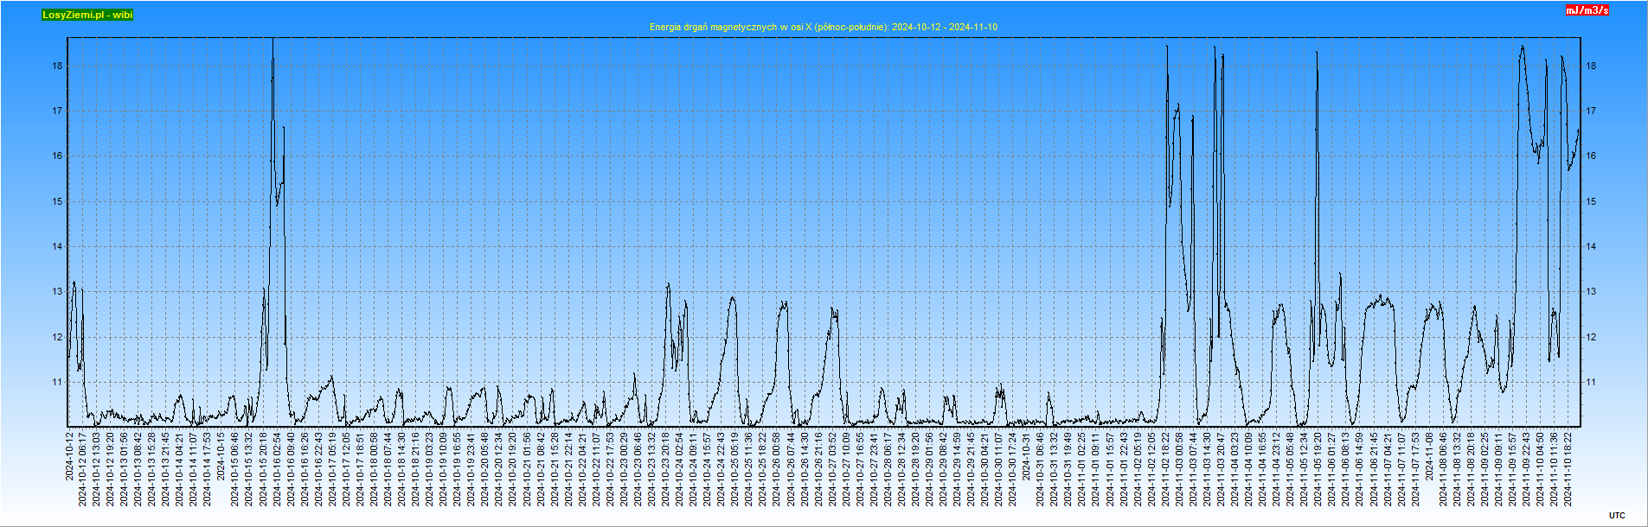Click the LosyZiemi.pl - wibi green label
This screenshot has height=527, width=1648.
click(x=87, y=15)
